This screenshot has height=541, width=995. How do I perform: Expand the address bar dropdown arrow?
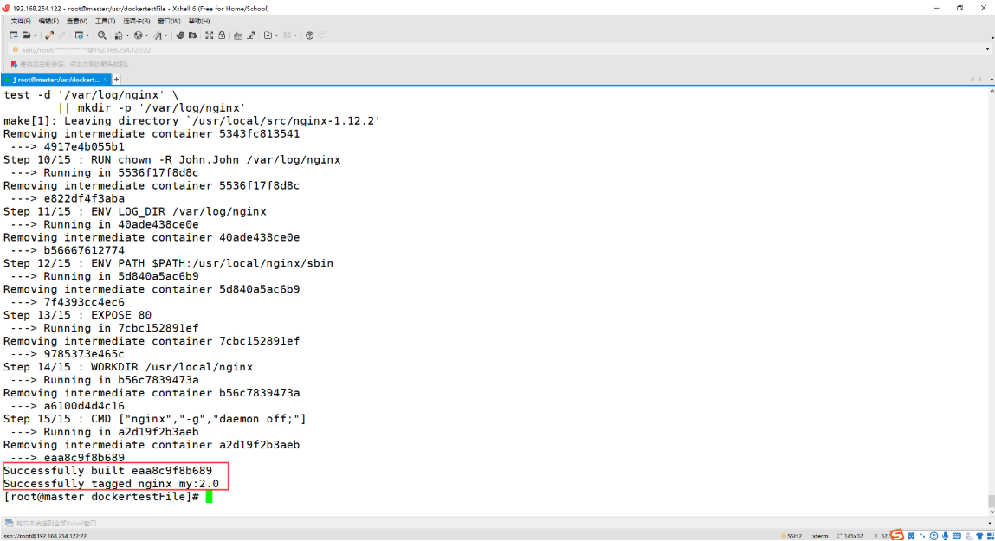(987, 49)
